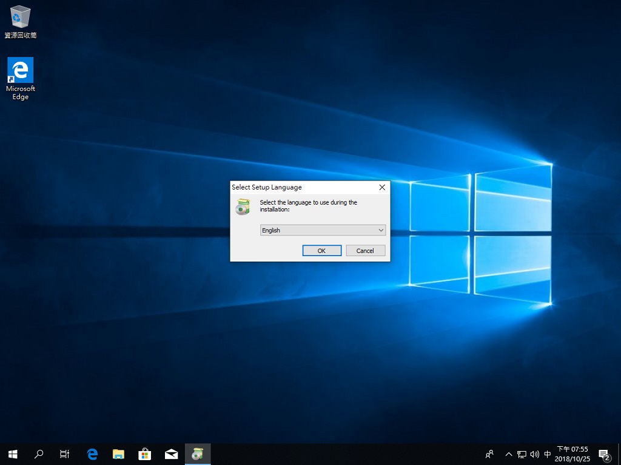Image resolution: width=621 pixels, height=465 pixels.
Task: Open the Recycle Bin desktop icon
Action: pyautogui.click(x=20, y=22)
